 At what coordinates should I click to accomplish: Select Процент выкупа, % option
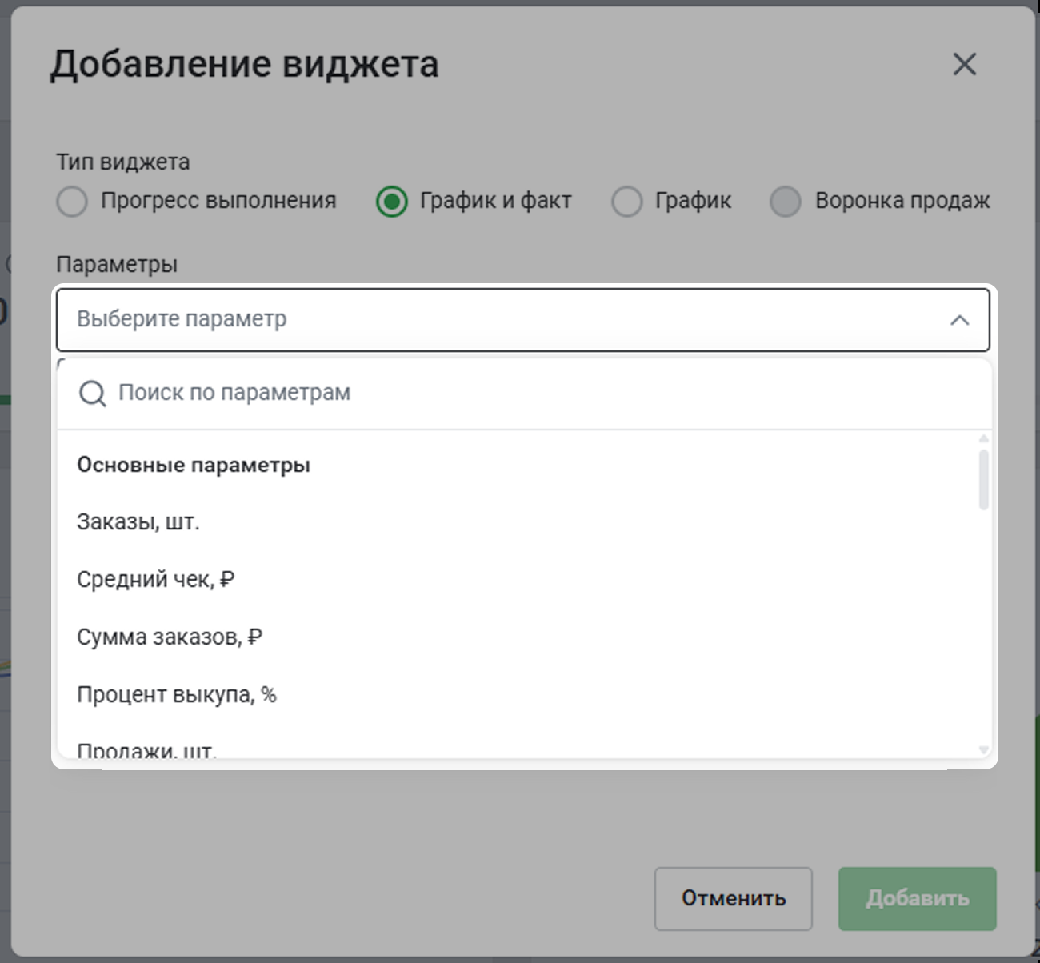176,695
